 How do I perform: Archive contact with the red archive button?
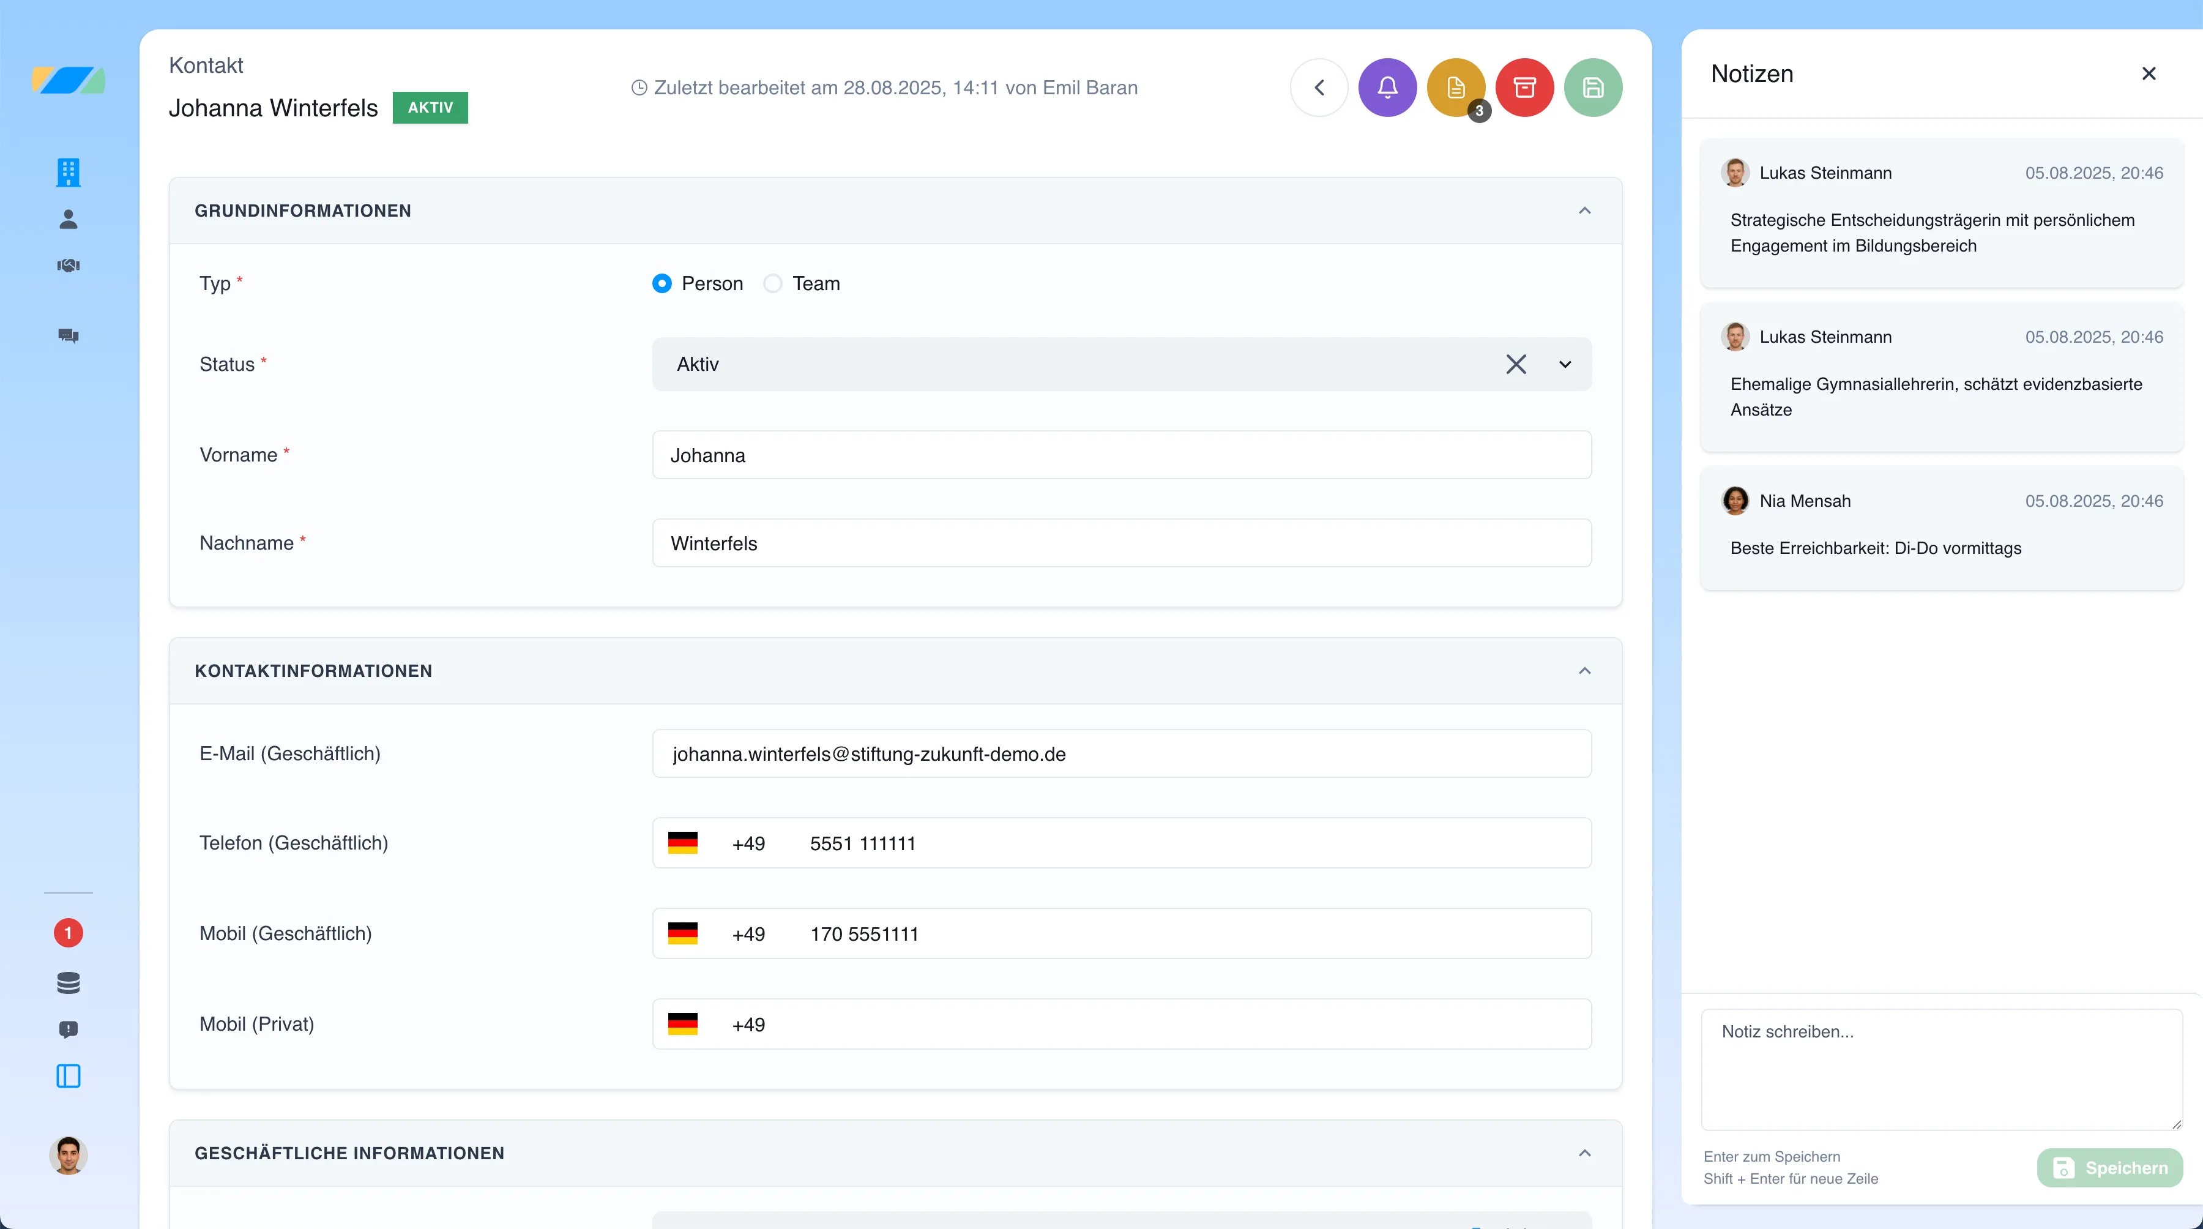[x=1524, y=88]
